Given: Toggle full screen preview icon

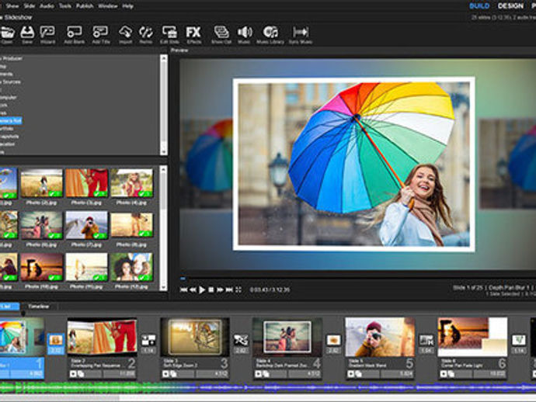Looking at the screenshot, I should click(x=238, y=289).
